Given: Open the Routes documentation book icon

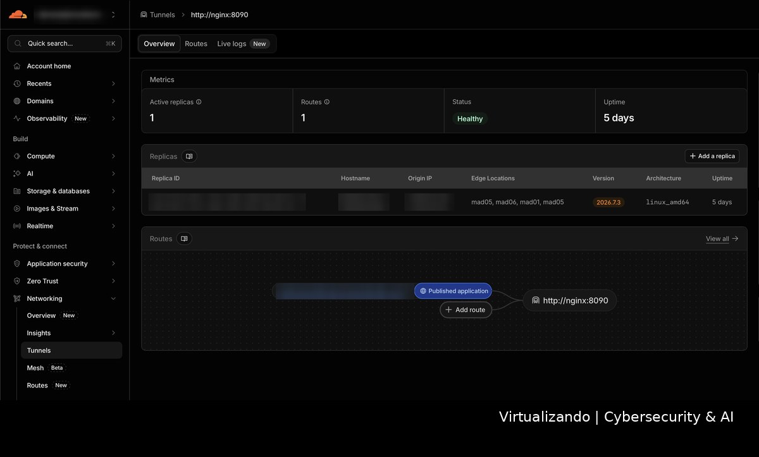Looking at the screenshot, I should pos(184,238).
